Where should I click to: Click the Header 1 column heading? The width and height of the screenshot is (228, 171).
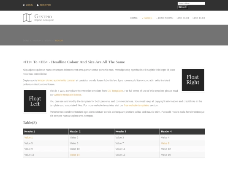[x=46, y=131]
